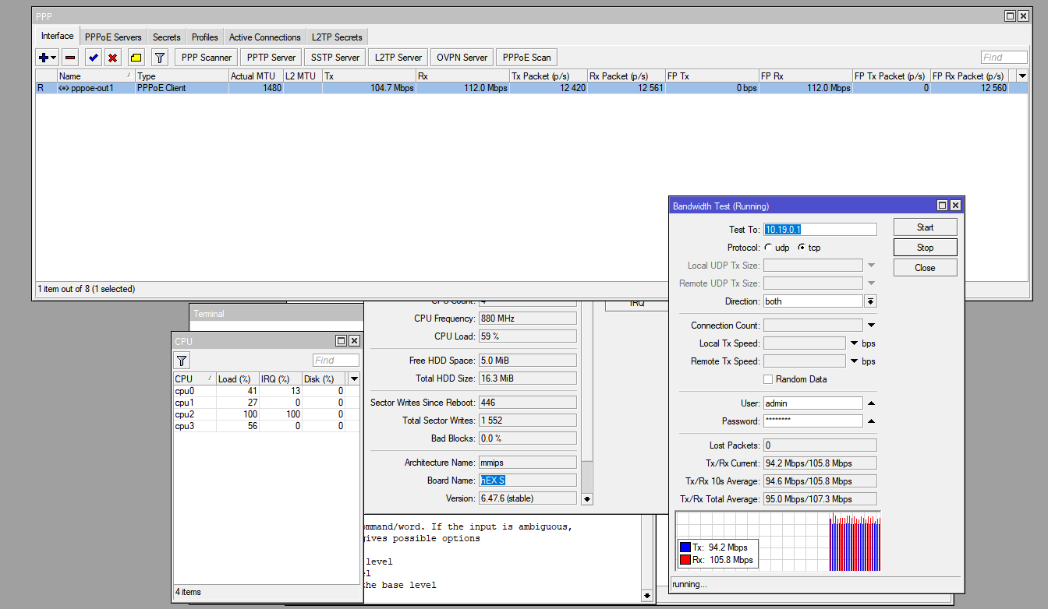Screen dimensions: 1048x609
Task: Stop the running bandwidth test
Action: [x=926, y=248]
